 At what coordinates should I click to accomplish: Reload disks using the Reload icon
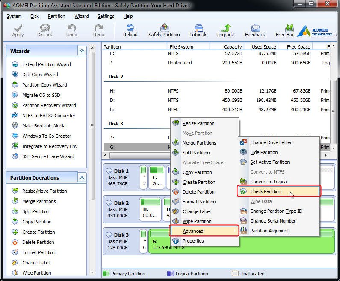click(130, 28)
